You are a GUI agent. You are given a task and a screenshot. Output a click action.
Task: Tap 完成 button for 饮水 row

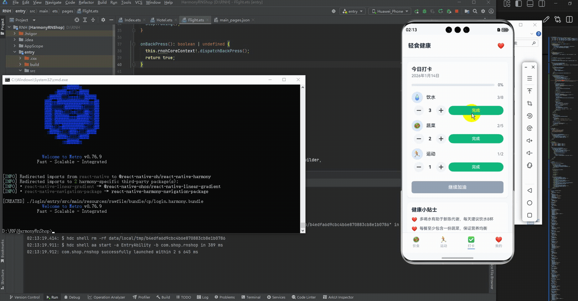[x=476, y=110]
